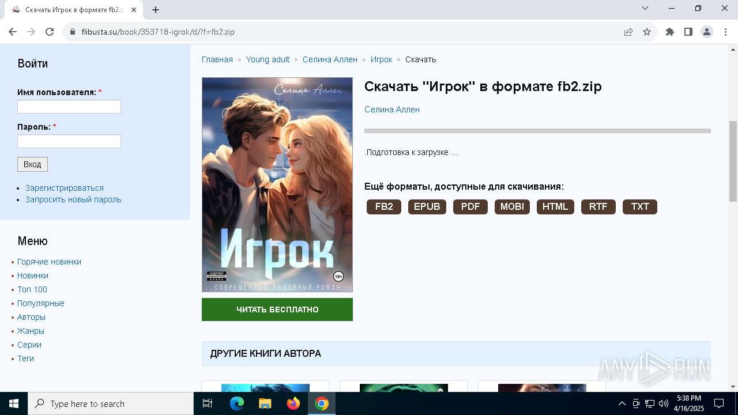738x415 pixels.
Task: Open author link under the title
Action: pyautogui.click(x=392, y=110)
